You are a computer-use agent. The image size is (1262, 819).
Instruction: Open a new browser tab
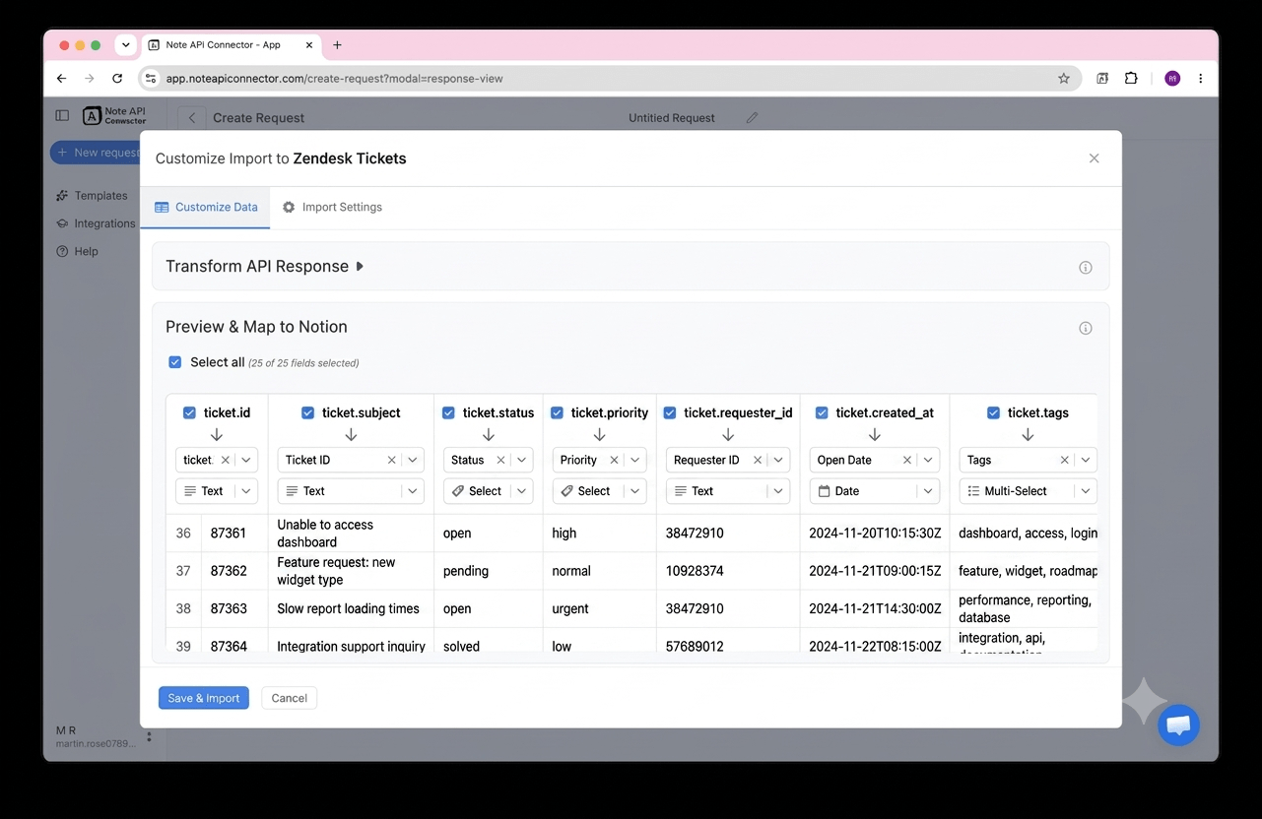[338, 44]
